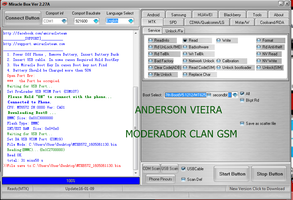Switch to the Android tab
Image resolution: width=293 pixels, height=200 pixels.
pyautogui.click(x=153, y=15)
